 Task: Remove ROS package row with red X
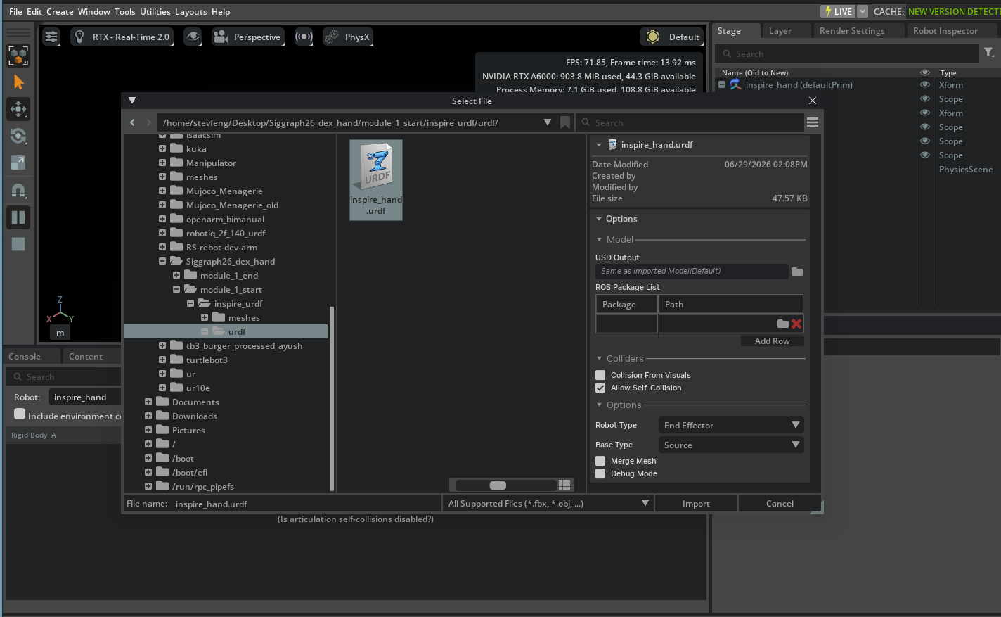(x=796, y=324)
